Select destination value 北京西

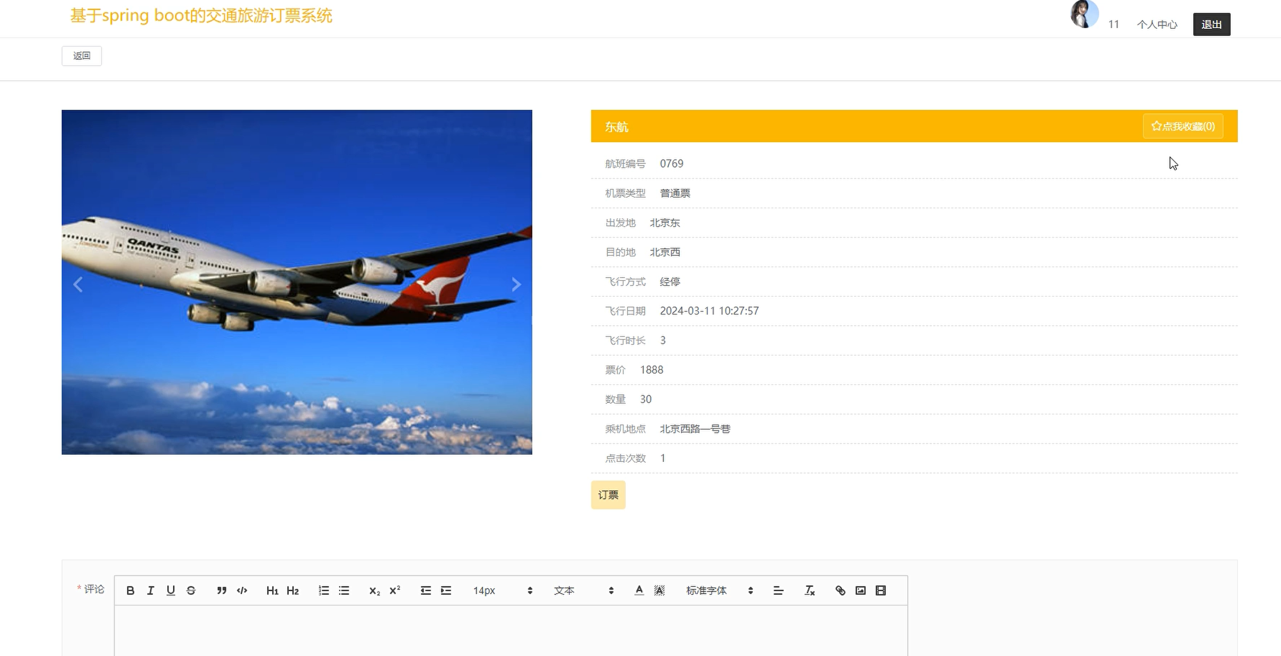665,252
